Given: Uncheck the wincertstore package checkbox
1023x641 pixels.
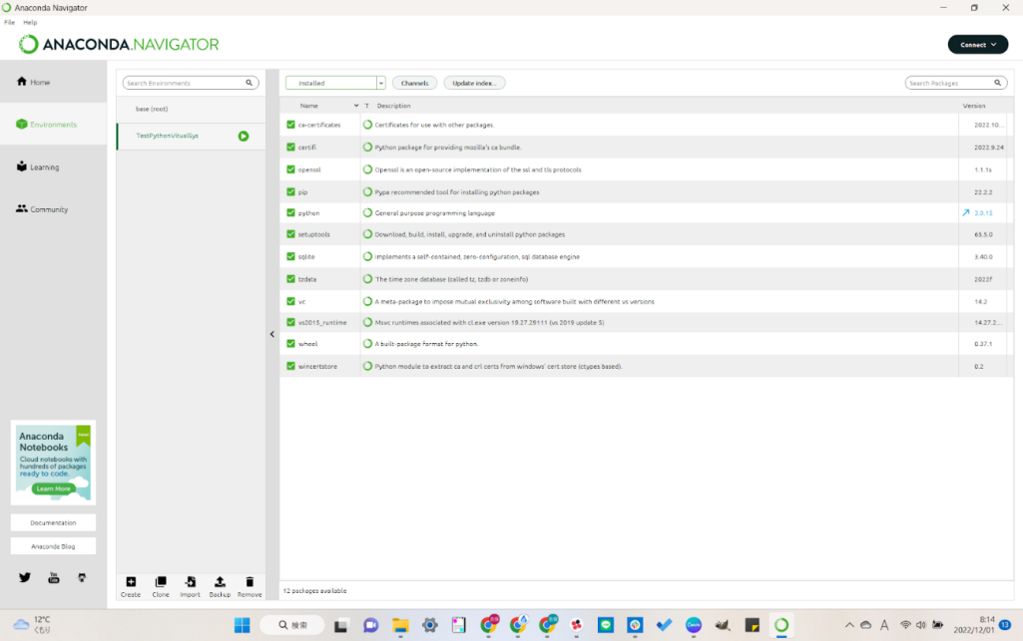Looking at the screenshot, I should pyautogui.click(x=291, y=366).
